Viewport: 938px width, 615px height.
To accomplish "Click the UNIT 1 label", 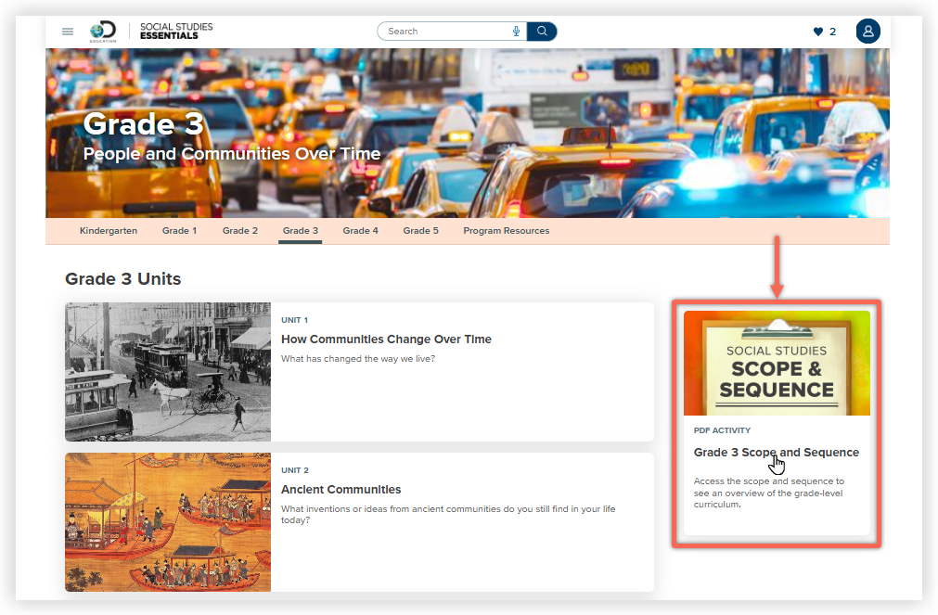I will pos(294,320).
